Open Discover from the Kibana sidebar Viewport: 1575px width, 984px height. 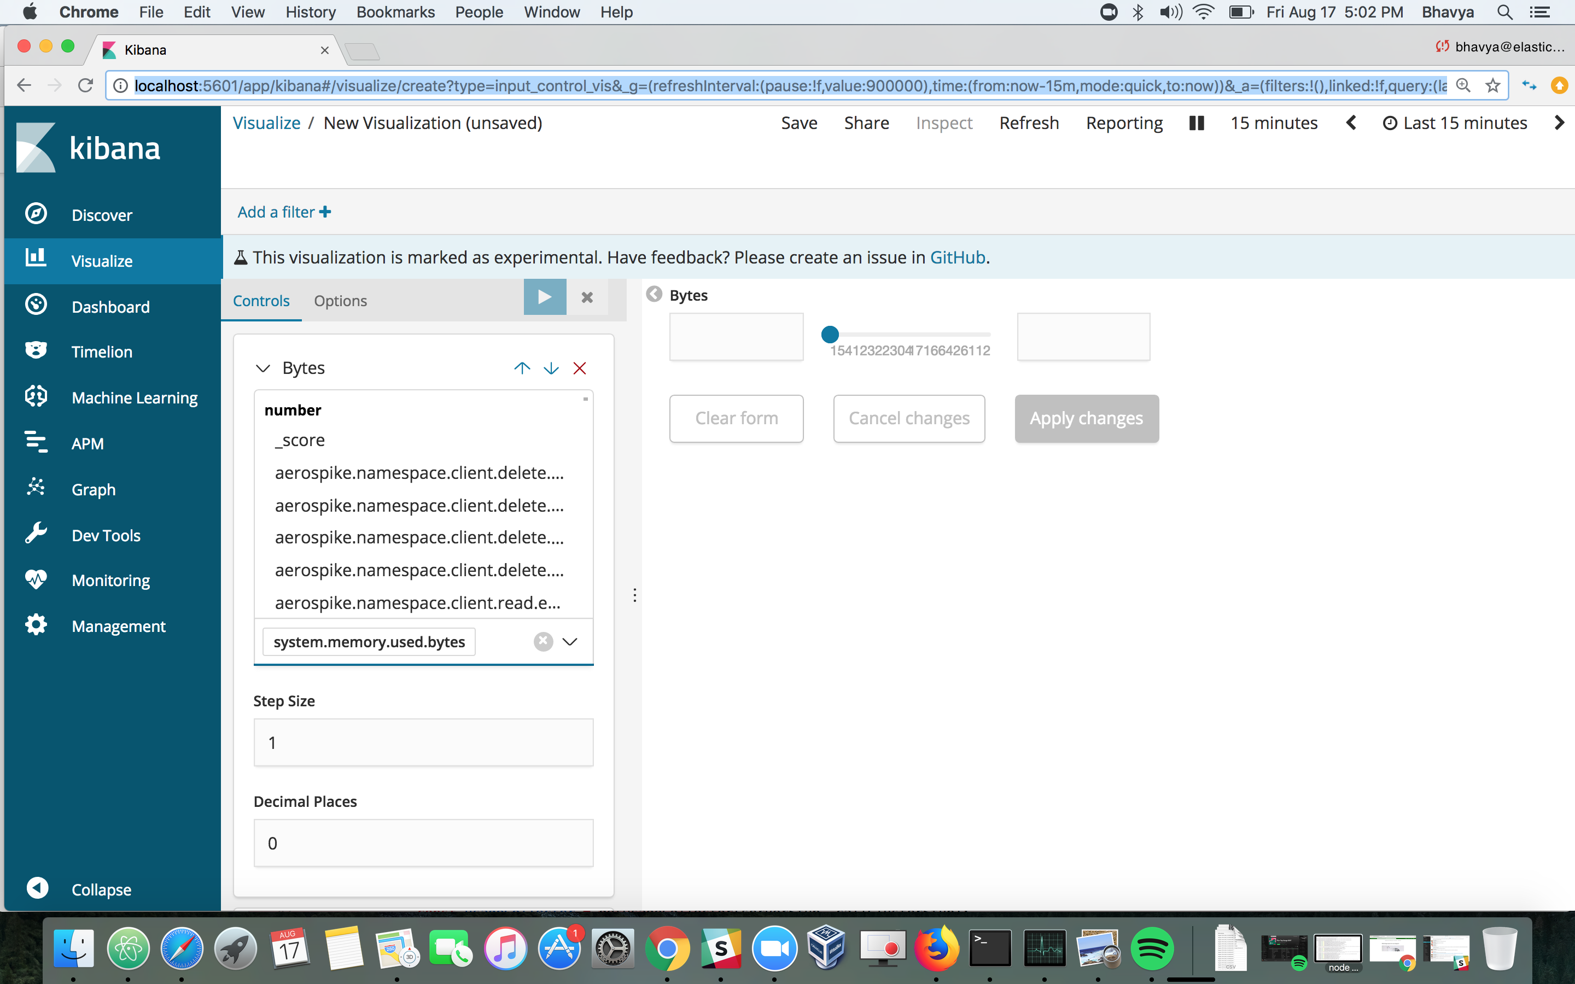[x=102, y=215]
